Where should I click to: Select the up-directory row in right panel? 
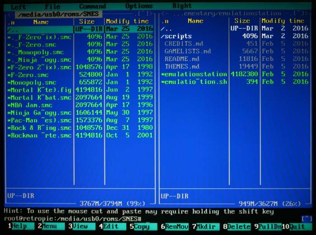pyautogui.click(x=235, y=28)
